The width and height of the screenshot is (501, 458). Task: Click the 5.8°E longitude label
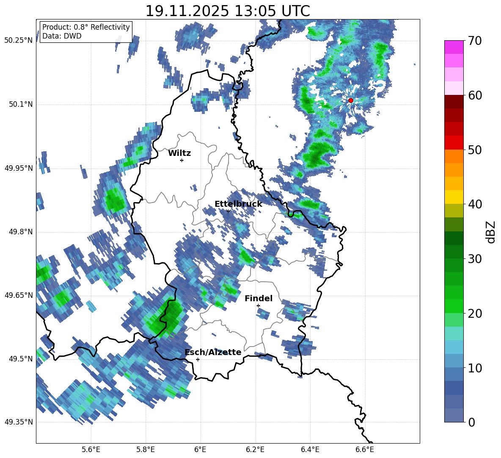pyautogui.click(x=146, y=450)
